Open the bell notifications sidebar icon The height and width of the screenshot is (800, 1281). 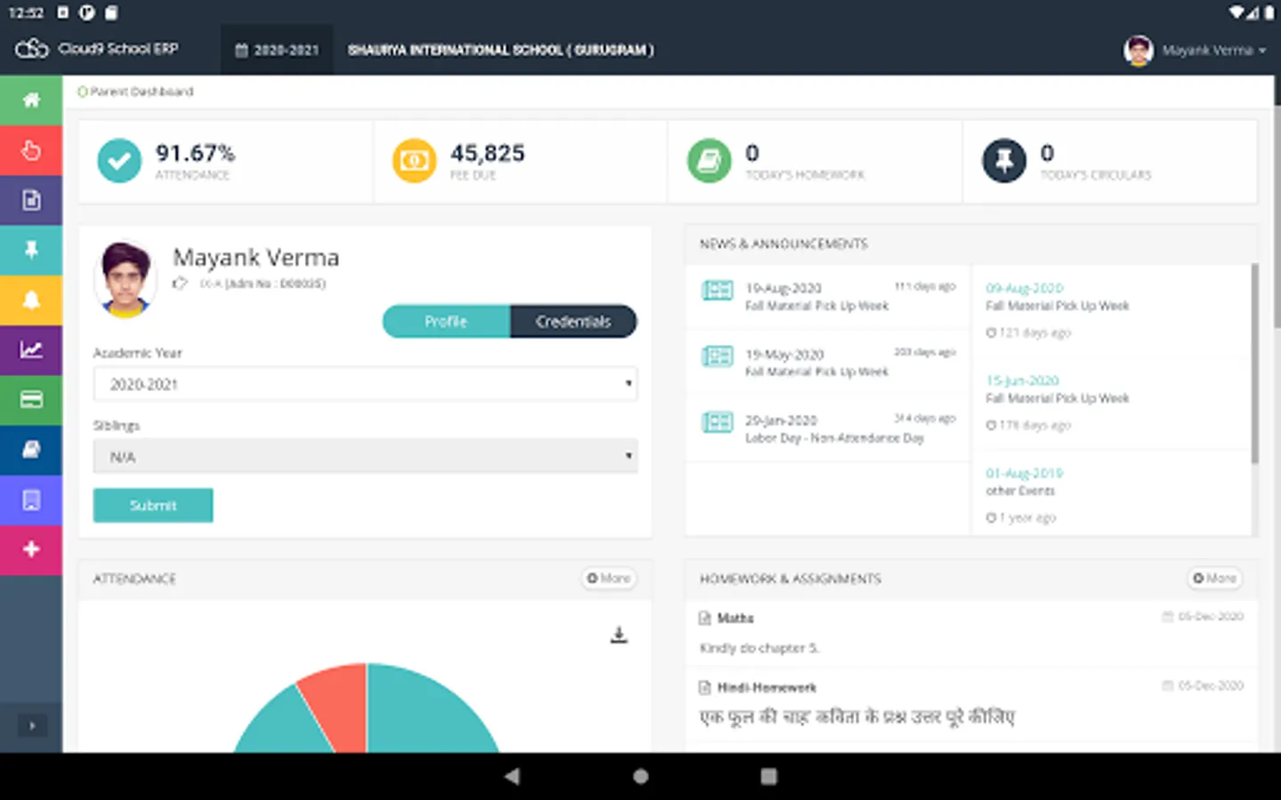(x=31, y=300)
